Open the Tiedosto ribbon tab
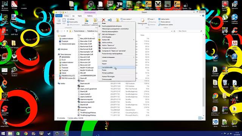The width and height of the screenshot is (242, 136). pos(59,16)
